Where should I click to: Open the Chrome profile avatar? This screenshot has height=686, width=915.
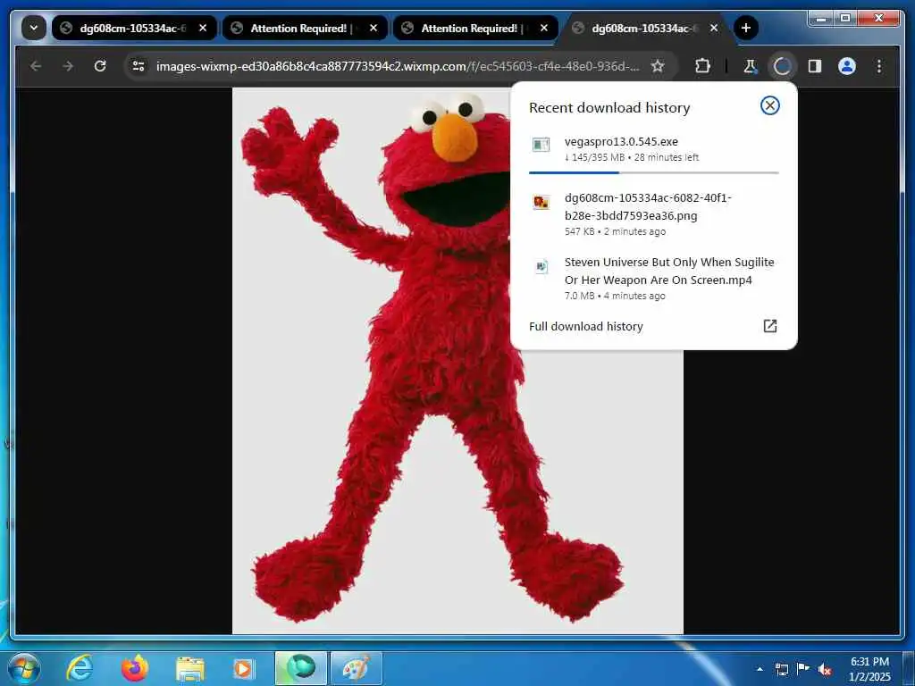pos(847,66)
